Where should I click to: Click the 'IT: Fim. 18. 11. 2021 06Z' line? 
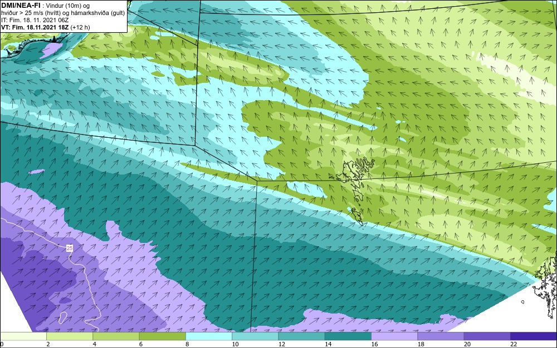[x=35, y=20]
